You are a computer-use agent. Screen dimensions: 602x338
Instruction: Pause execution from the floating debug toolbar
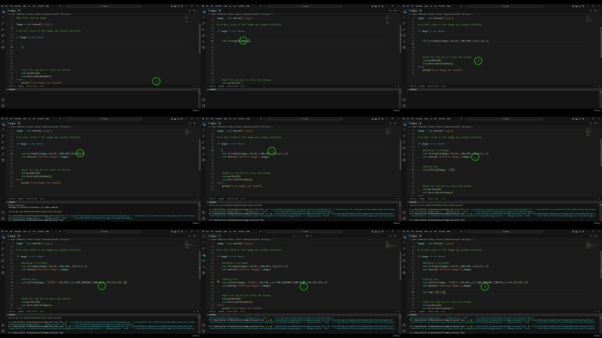294,236
